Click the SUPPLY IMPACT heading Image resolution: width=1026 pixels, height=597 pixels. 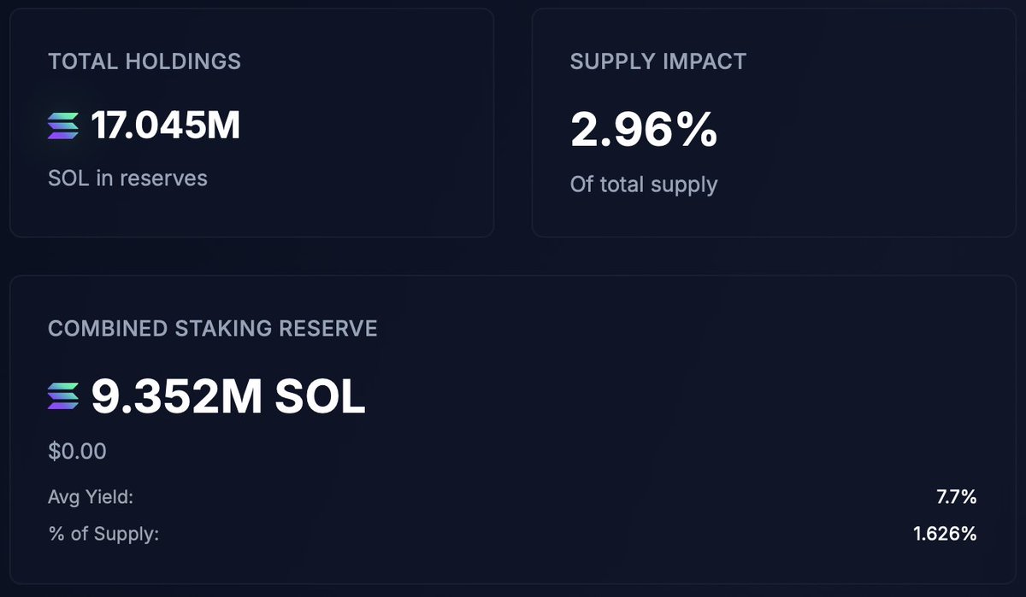coord(658,61)
